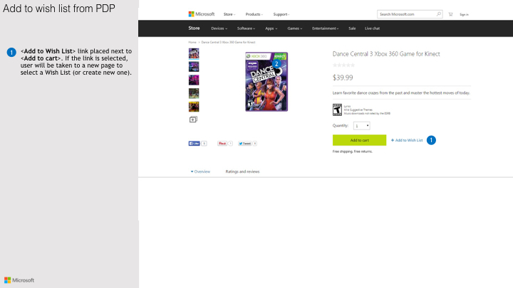The image size is (513, 288).
Task: Expand the Games menu
Action: pos(295,28)
